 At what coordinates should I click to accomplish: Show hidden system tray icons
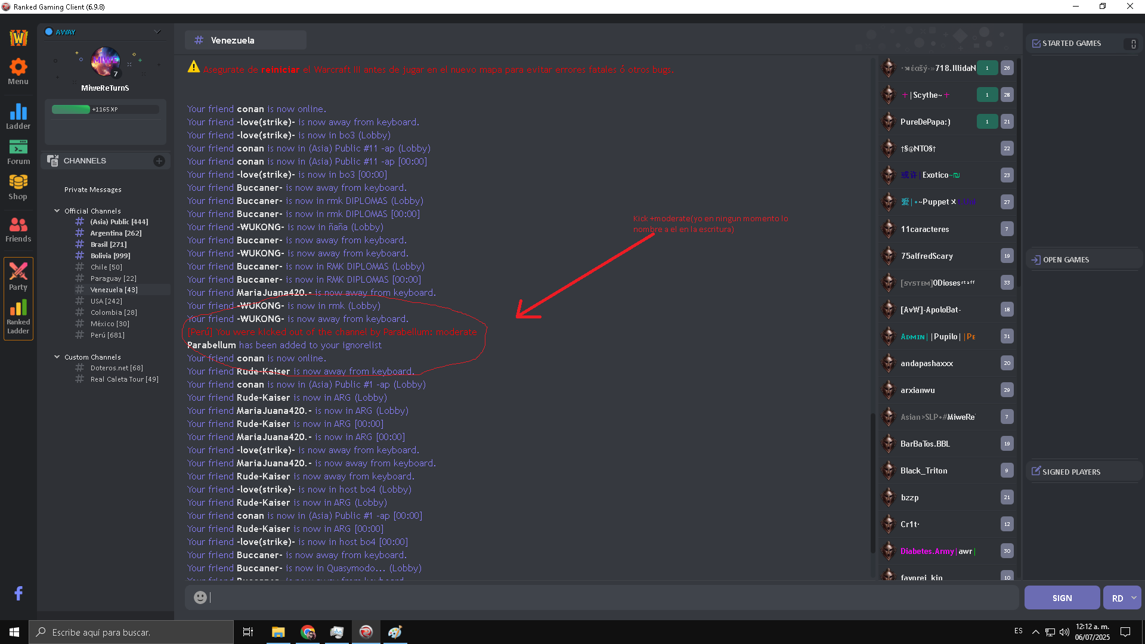(x=1035, y=632)
